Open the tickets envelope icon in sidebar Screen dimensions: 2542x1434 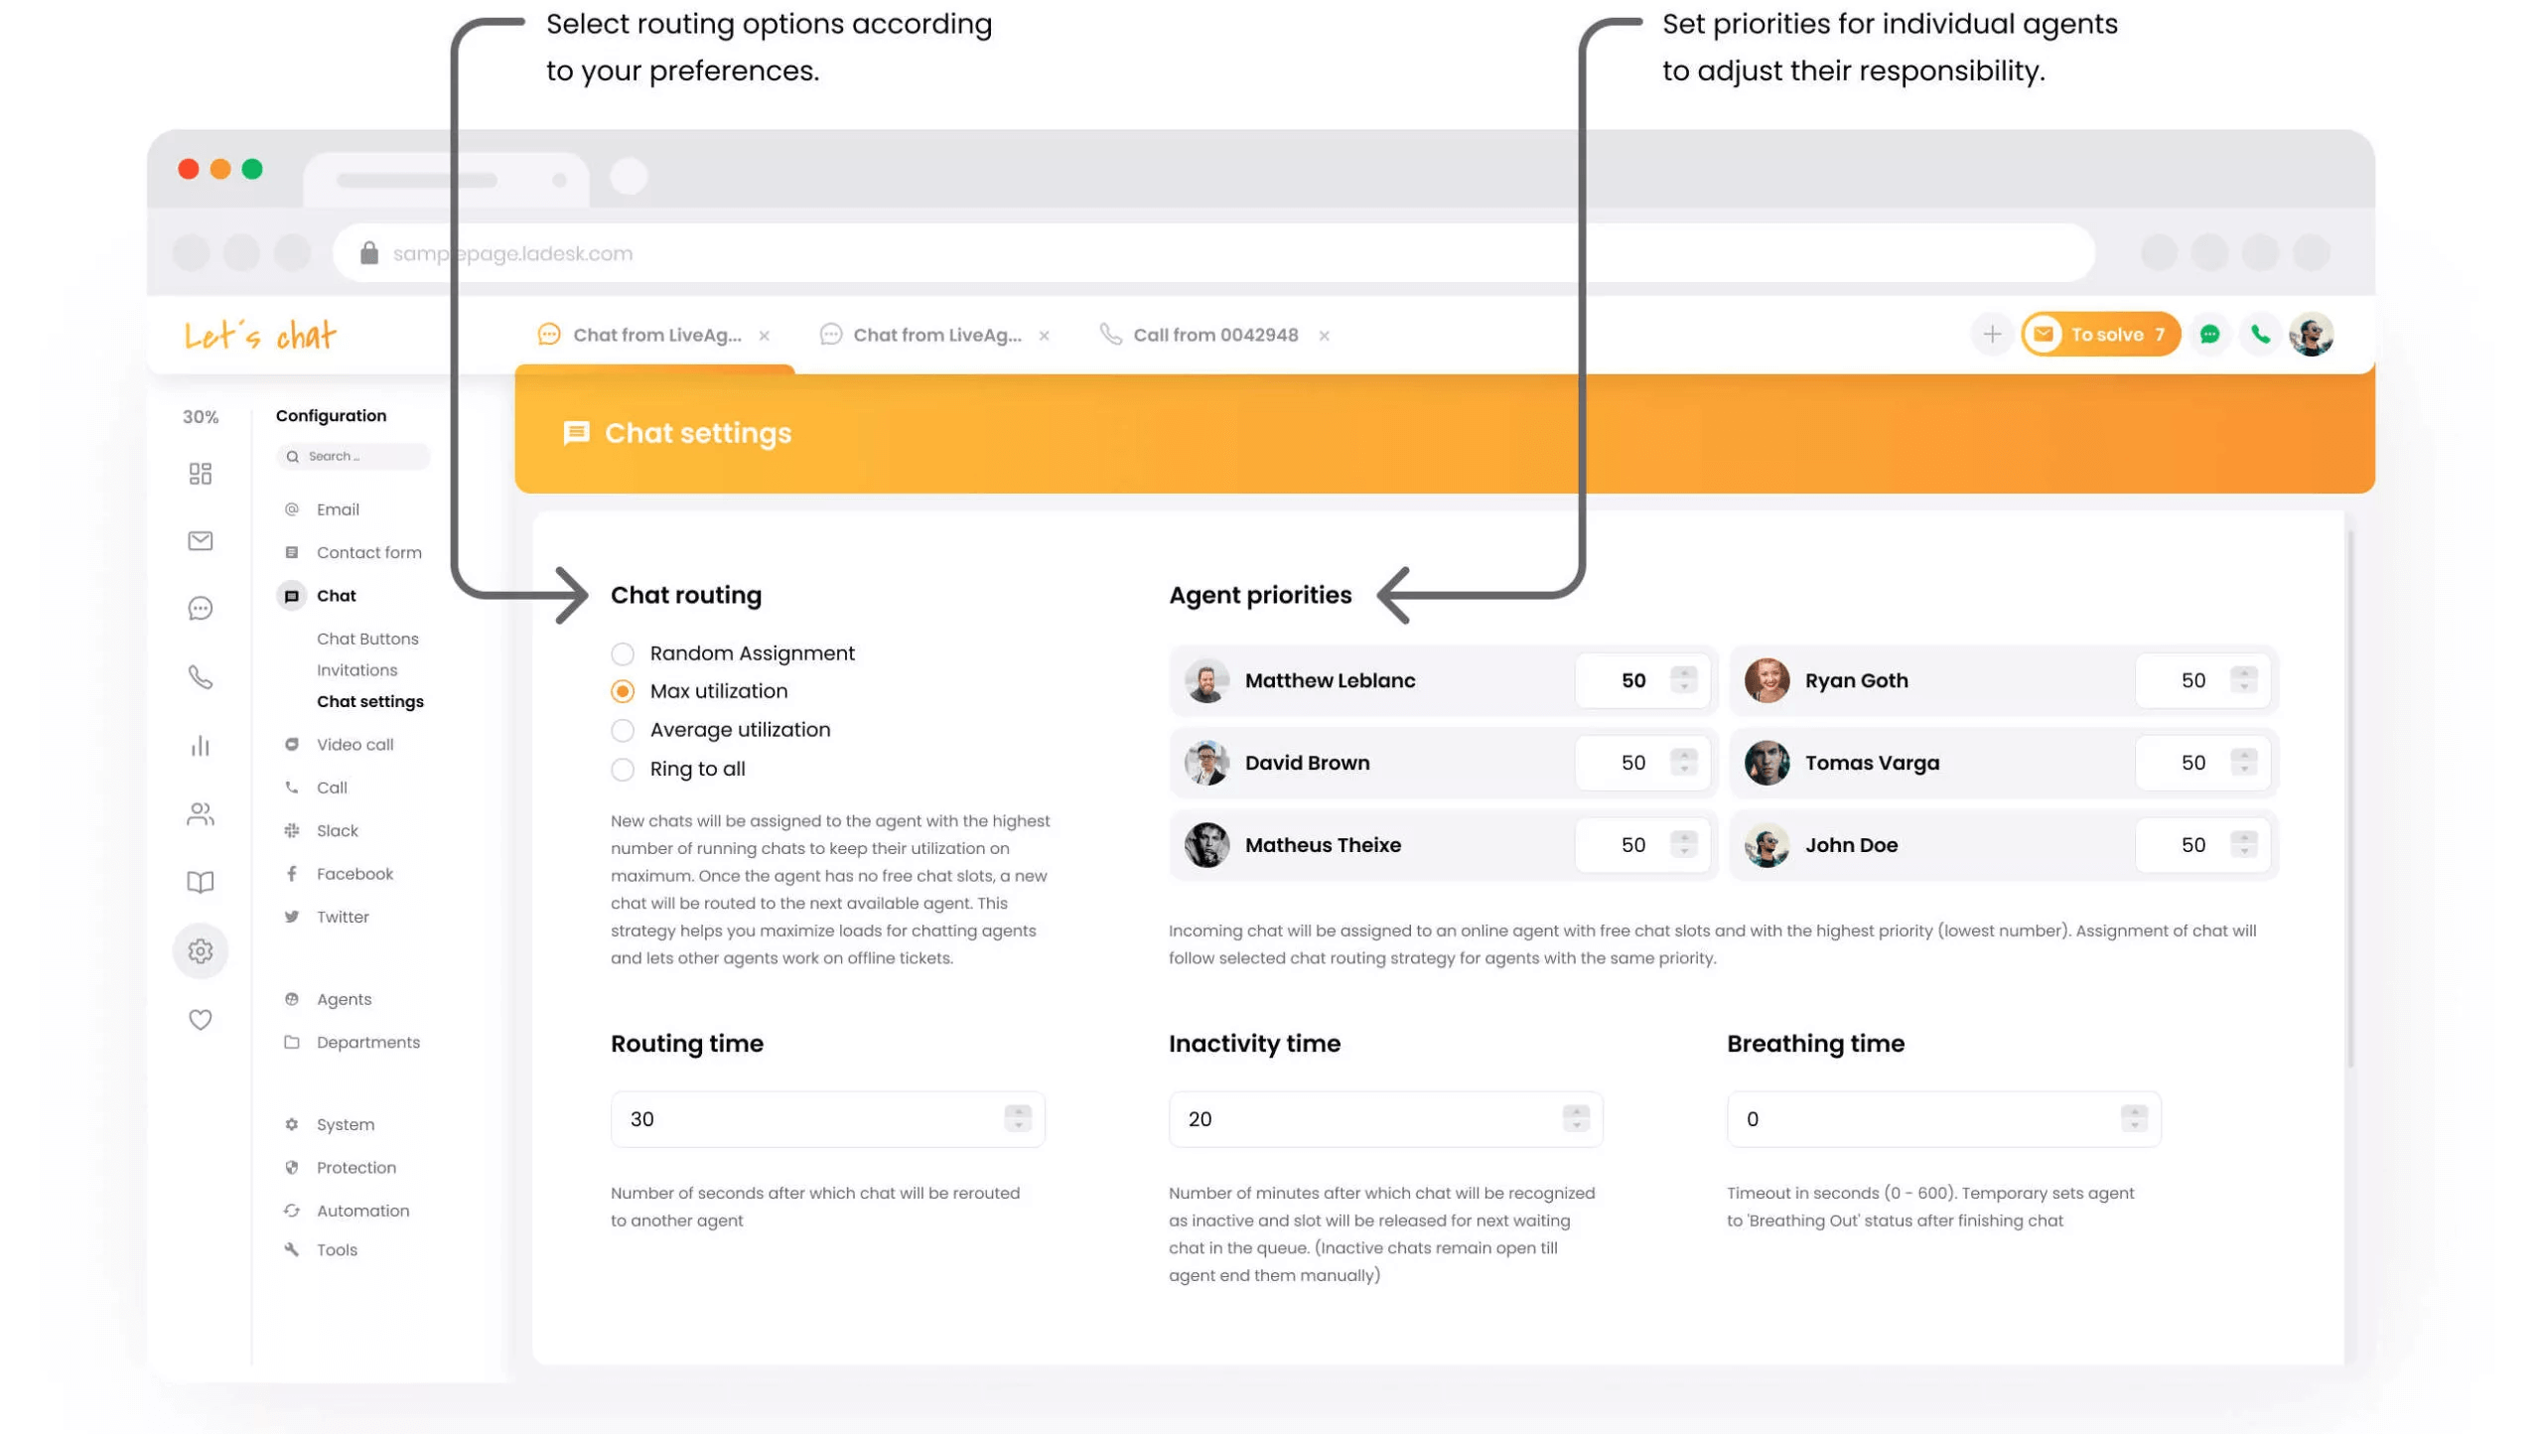(x=200, y=541)
